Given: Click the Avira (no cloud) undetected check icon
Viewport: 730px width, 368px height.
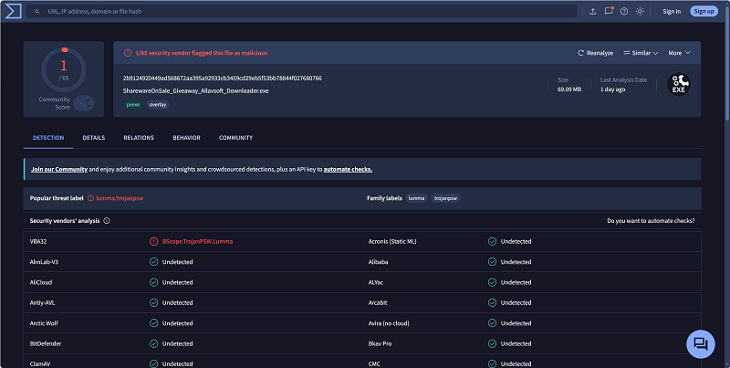Looking at the screenshot, I should click(x=492, y=323).
